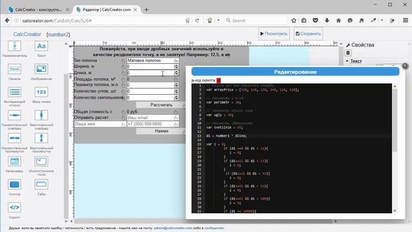Pick the Панель element icon

click(14, 69)
